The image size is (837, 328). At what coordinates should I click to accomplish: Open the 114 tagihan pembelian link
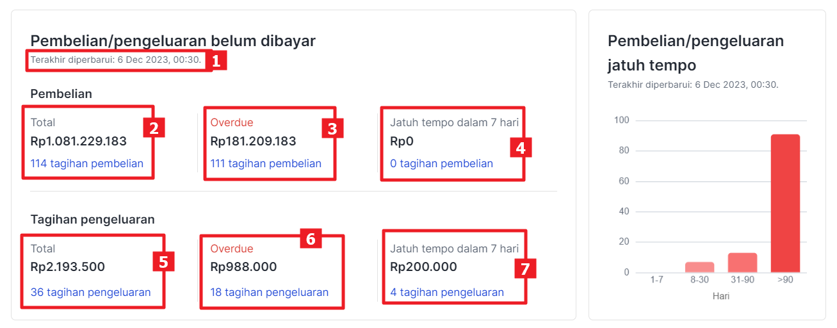(87, 163)
